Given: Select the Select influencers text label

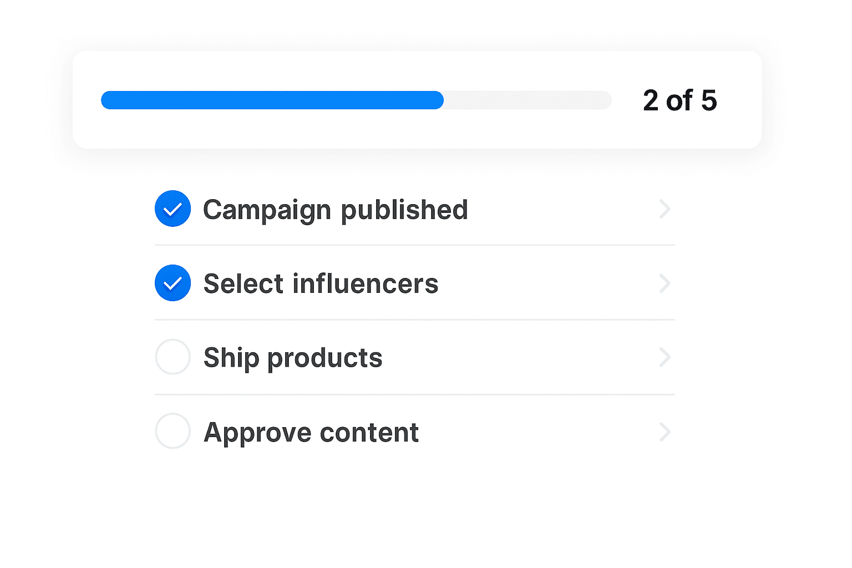Looking at the screenshot, I should click(x=321, y=283).
